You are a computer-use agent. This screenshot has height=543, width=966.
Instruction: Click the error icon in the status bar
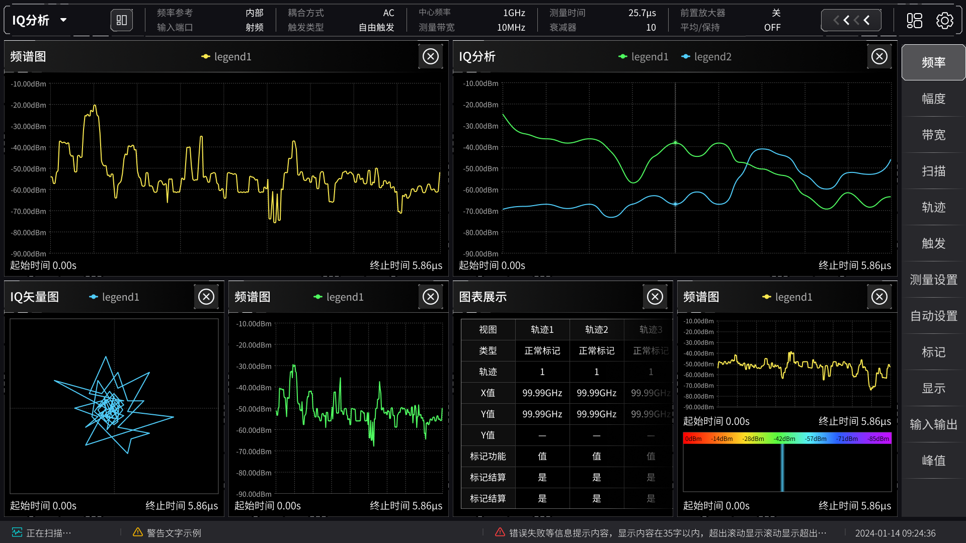point(500,532)
